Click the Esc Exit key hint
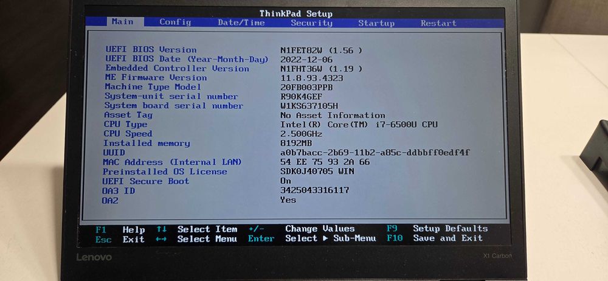This screenshot has height=281, width=608. (x=120, y=240)
